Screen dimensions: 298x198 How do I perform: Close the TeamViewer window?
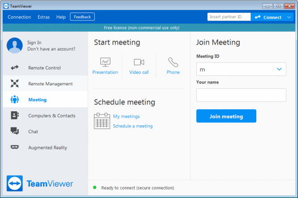[289, 6]
